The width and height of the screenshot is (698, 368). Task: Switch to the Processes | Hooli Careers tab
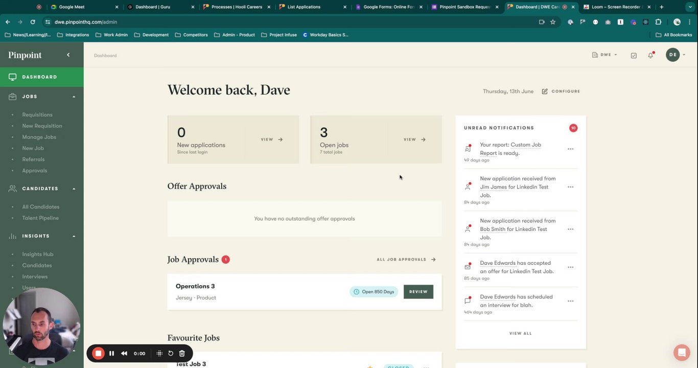[x=237, y=7]
